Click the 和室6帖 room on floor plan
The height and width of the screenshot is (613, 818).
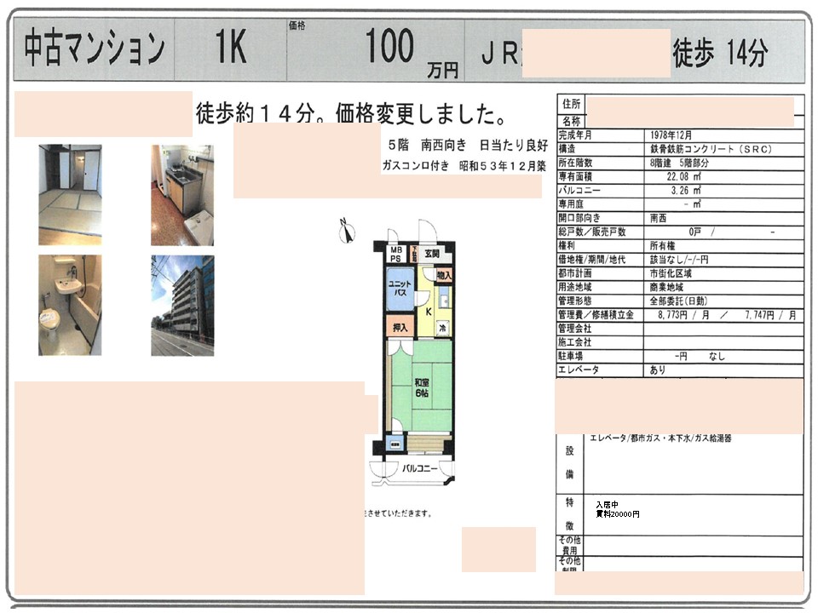421,387
